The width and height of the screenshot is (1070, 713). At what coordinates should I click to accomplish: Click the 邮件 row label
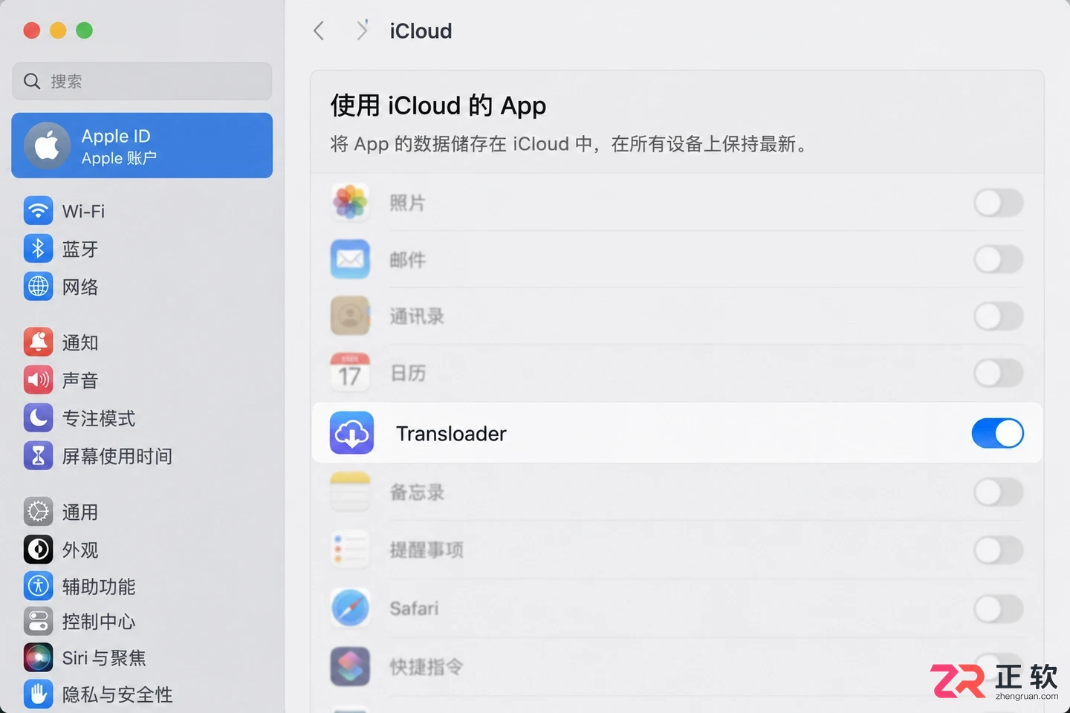pyautogui.click(x=408, y=259)
